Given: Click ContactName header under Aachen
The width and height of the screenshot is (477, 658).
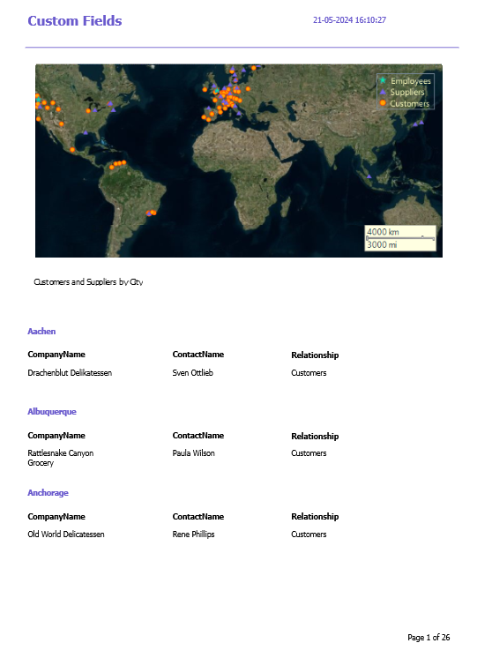Looking at the screenshot, I should coord(198,355).
